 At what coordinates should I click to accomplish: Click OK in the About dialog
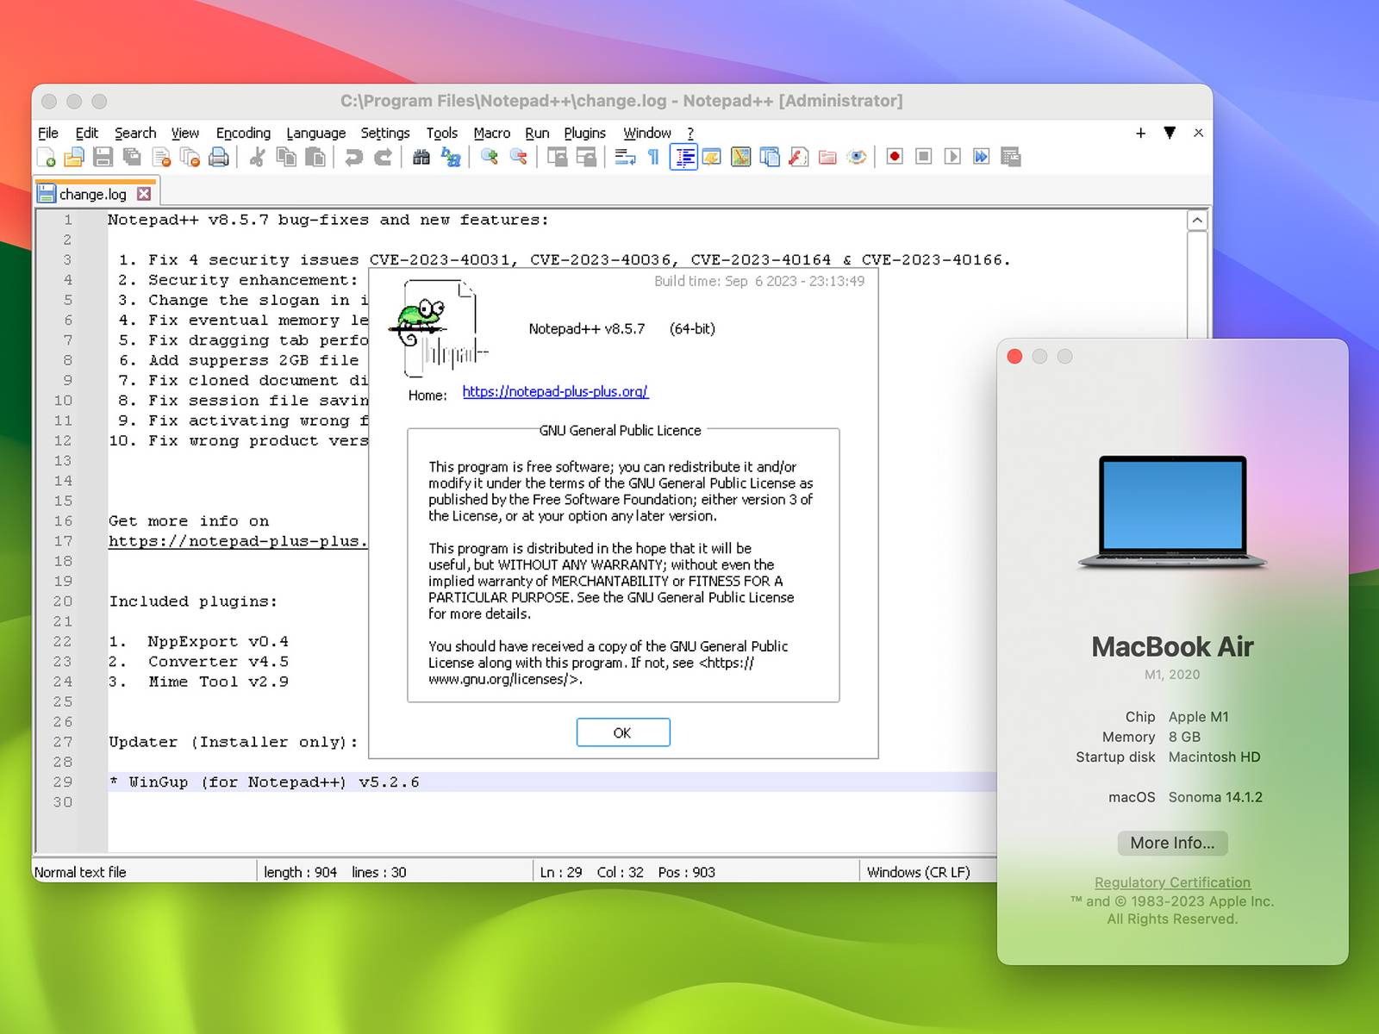pyautogui.click(x=622, y=732)
